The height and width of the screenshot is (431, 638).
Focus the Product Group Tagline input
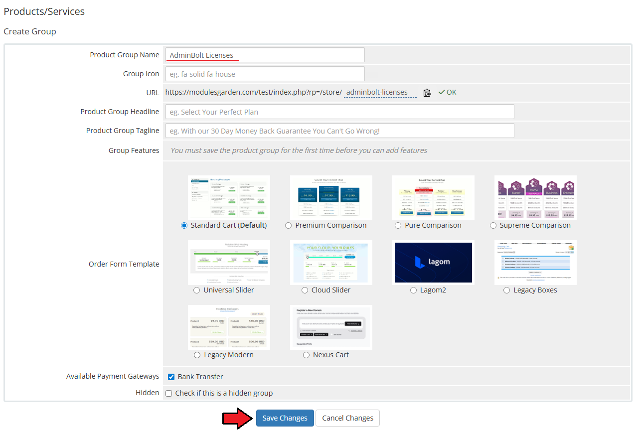(x=340, y=131)
